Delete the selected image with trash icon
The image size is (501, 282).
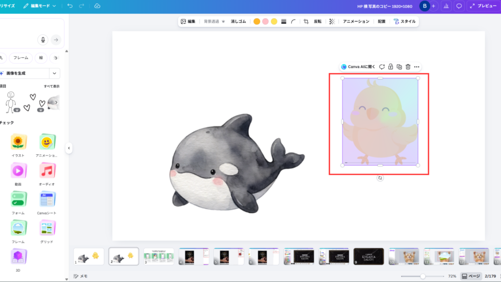pyautogui.click(x=408, y=67)
